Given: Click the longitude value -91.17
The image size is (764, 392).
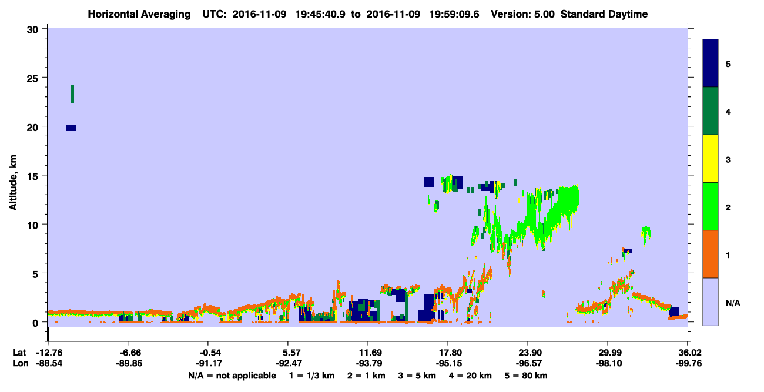Looking at the screenshot, I should pyautogui.click(x=208, y=363).
